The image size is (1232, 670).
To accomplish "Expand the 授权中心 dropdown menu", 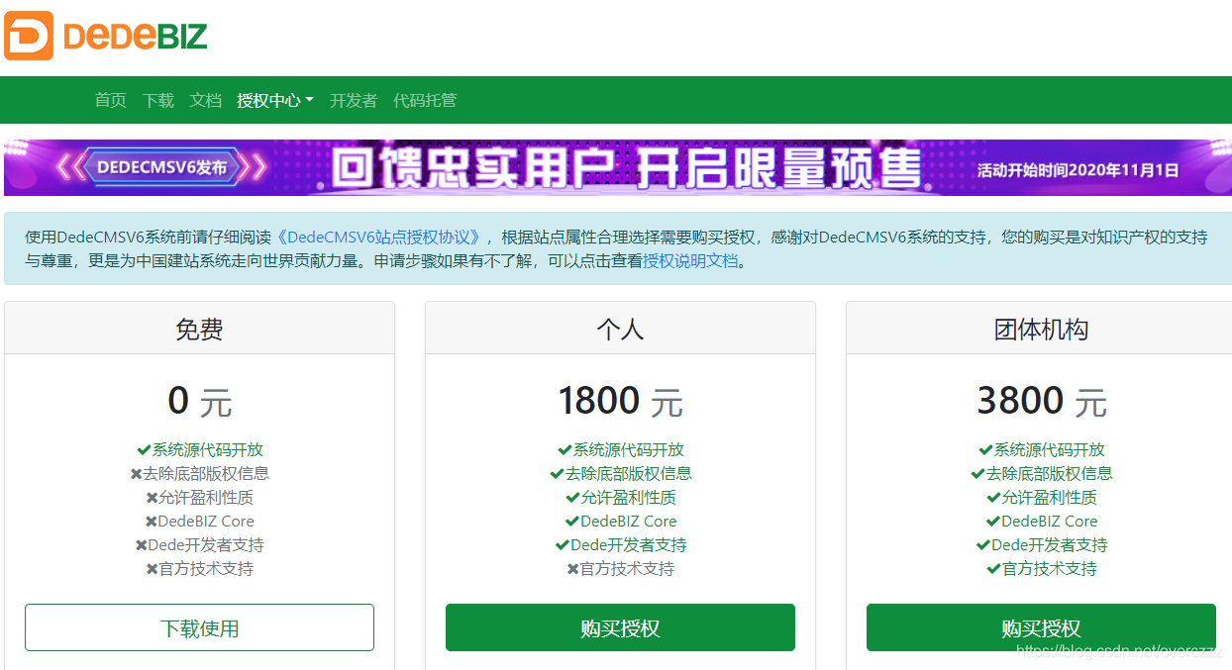I will click(x=275, y=100).
